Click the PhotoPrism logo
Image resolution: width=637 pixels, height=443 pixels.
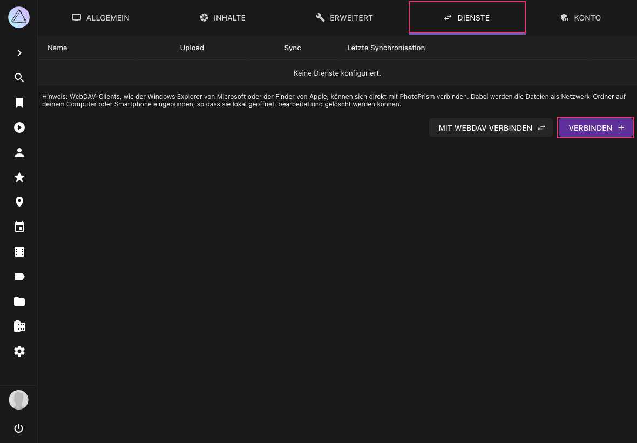pos(19,17)
